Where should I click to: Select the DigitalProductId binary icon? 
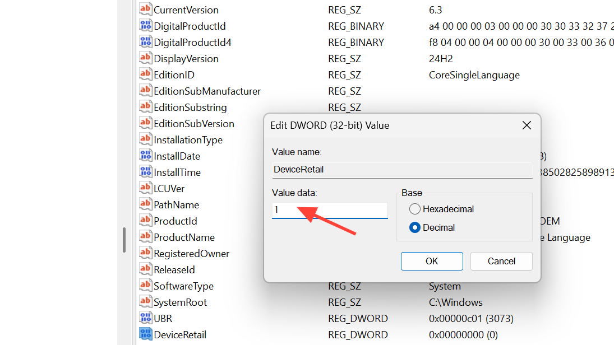(x=145, y=26)
